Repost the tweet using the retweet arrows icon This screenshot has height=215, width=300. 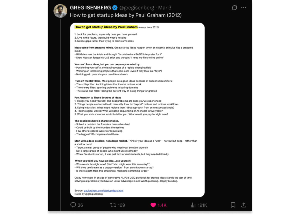113,205
